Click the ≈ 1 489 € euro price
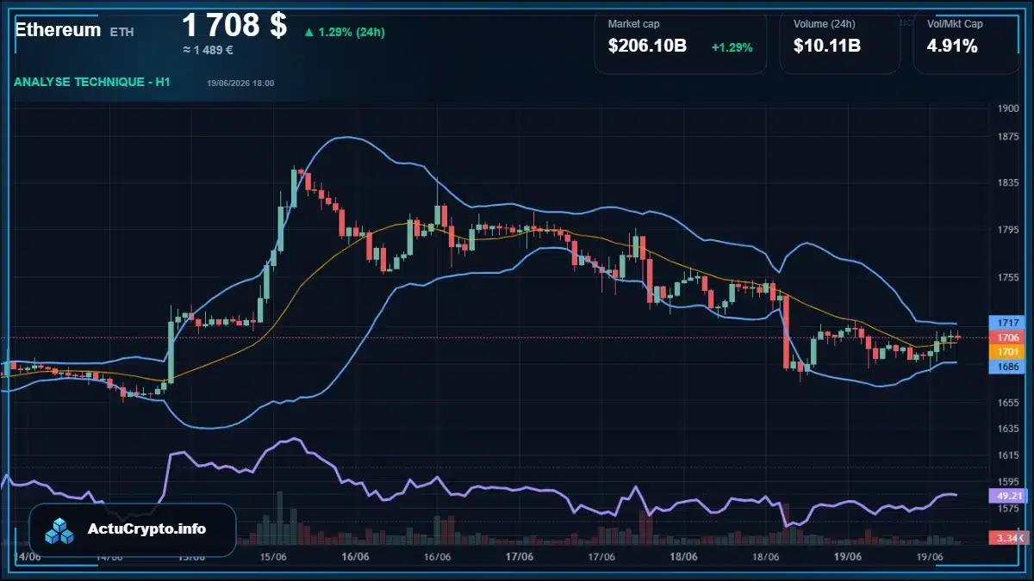 click(208, 50)
